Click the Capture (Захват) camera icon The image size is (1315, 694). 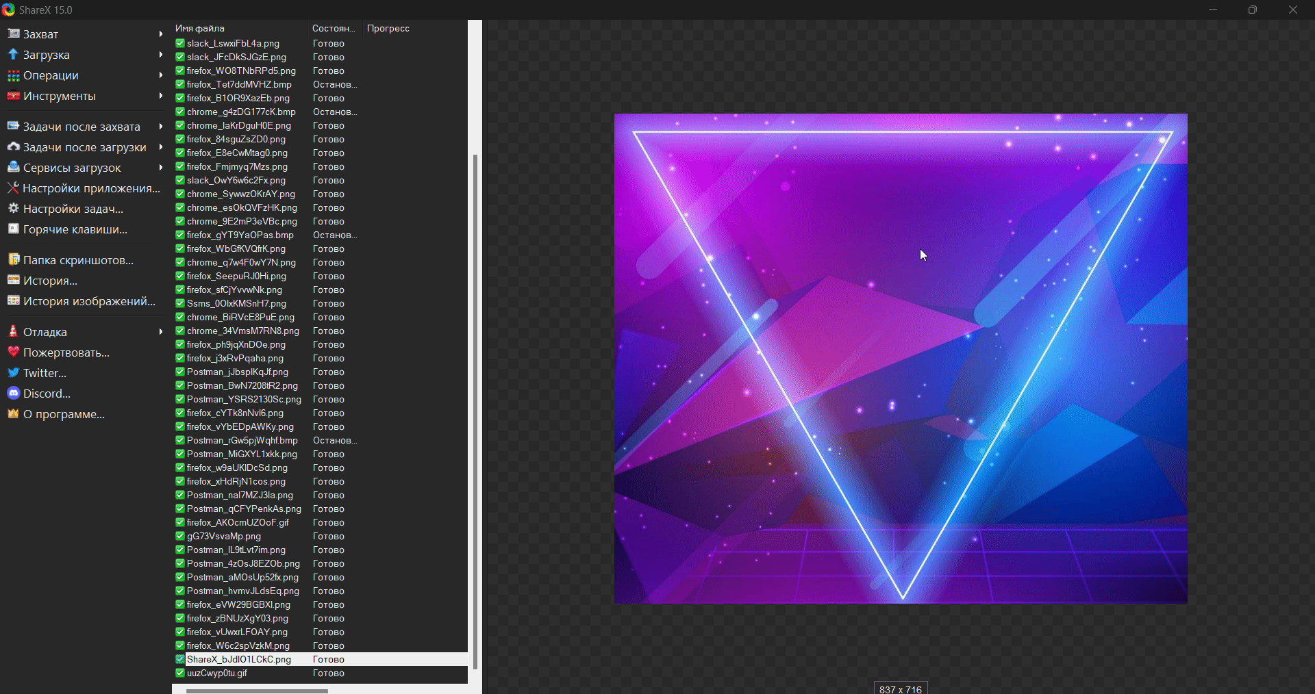(13, 34)
